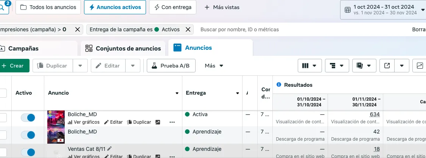Click the export (external arrow) icon button
This screenshot has height=158, width=426.
pyautogui.click(x=387, y=66)
